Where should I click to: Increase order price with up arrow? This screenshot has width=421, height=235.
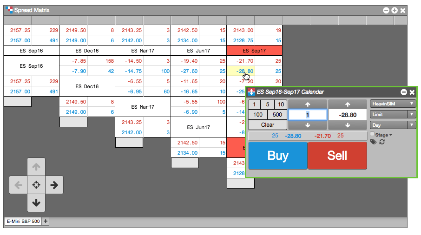click(348, 104)
